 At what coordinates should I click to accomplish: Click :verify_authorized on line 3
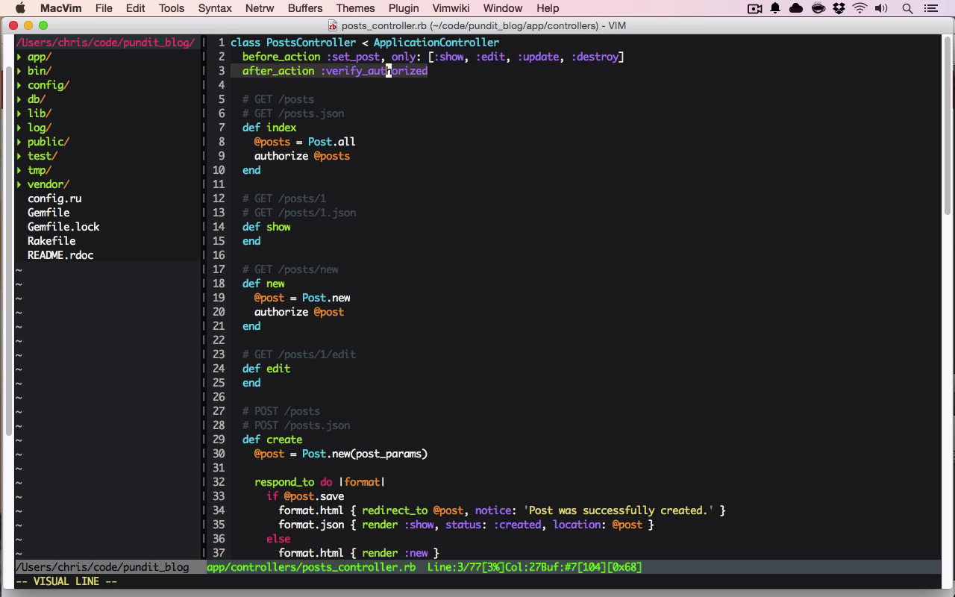pyautogui.click(x=374, y=71)
